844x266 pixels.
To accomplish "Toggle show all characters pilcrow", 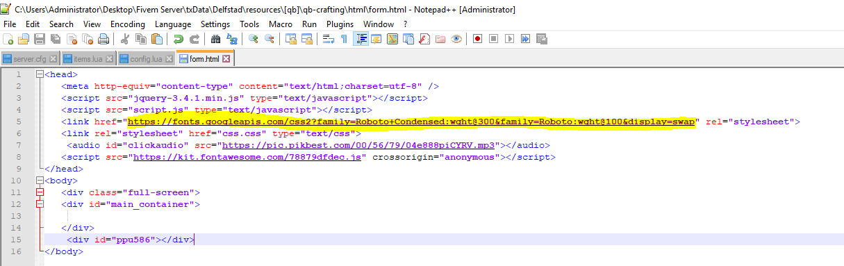I will coord(344,38).
